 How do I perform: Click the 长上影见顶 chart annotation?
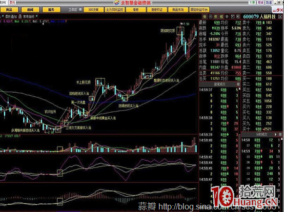tap(83, 82)
